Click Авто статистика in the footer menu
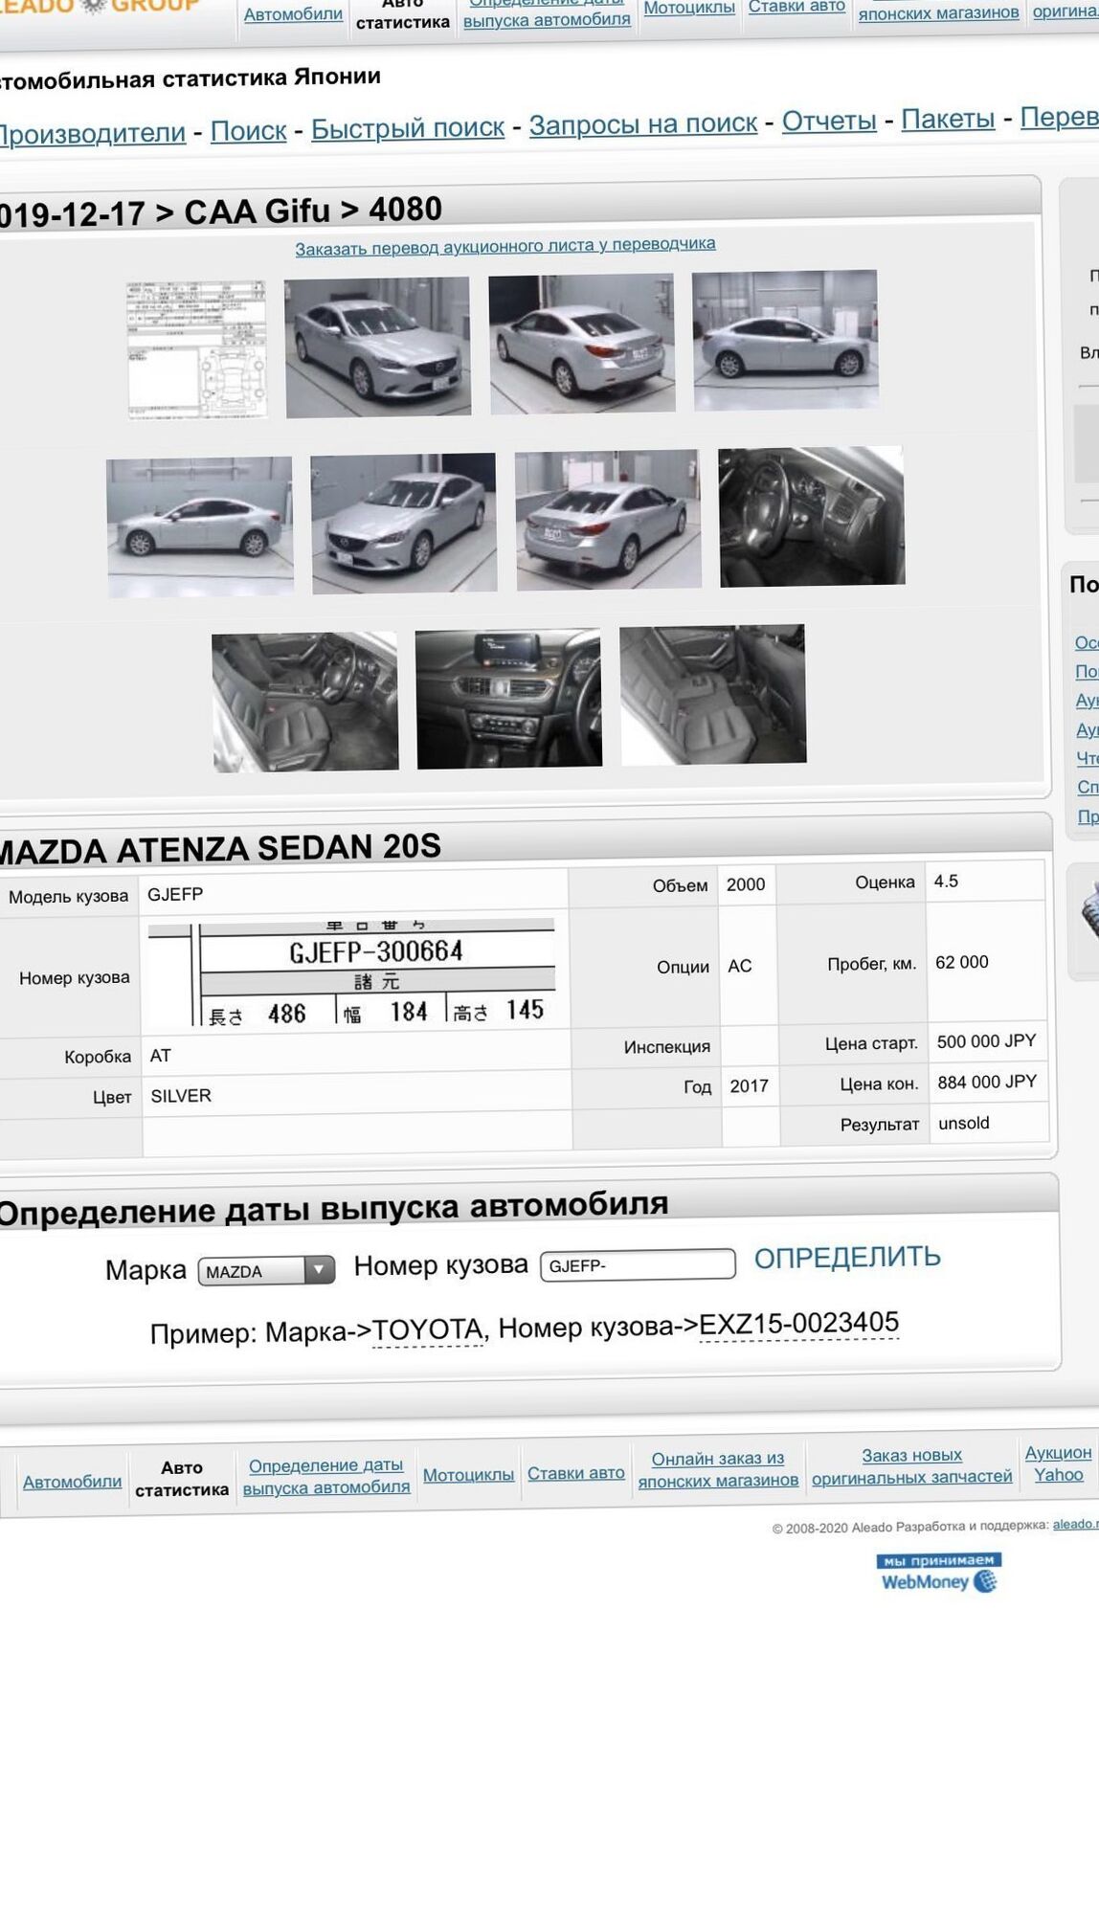This screenshot has width=1099, height=1921. (x=182, y=1479)
